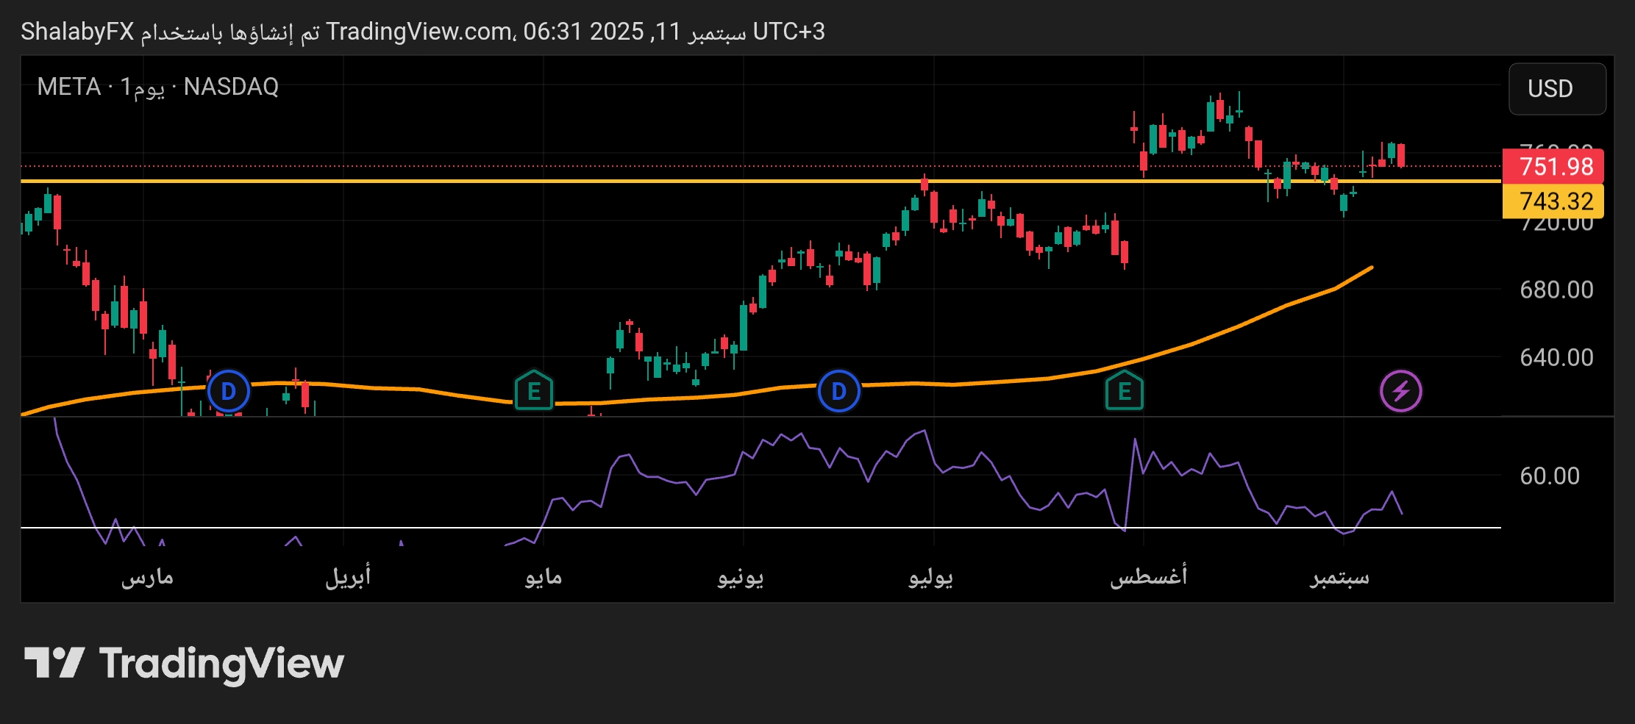Click the META daily NASDAQ symbol title
Viewport: 1635px width, 724px height.
[x=157, y=87]
